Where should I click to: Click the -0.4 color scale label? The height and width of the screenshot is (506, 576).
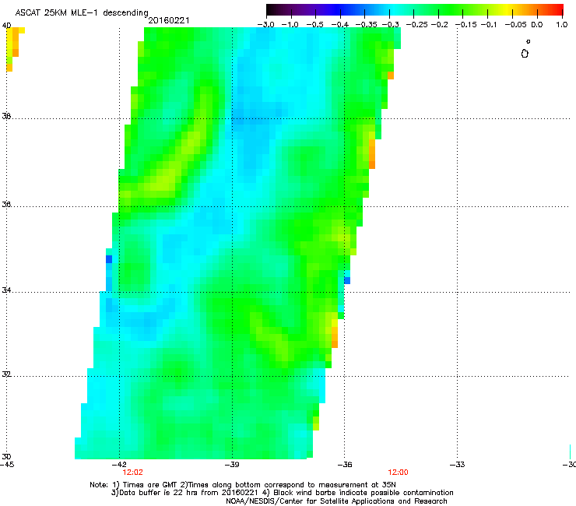(x=340, y=25)
